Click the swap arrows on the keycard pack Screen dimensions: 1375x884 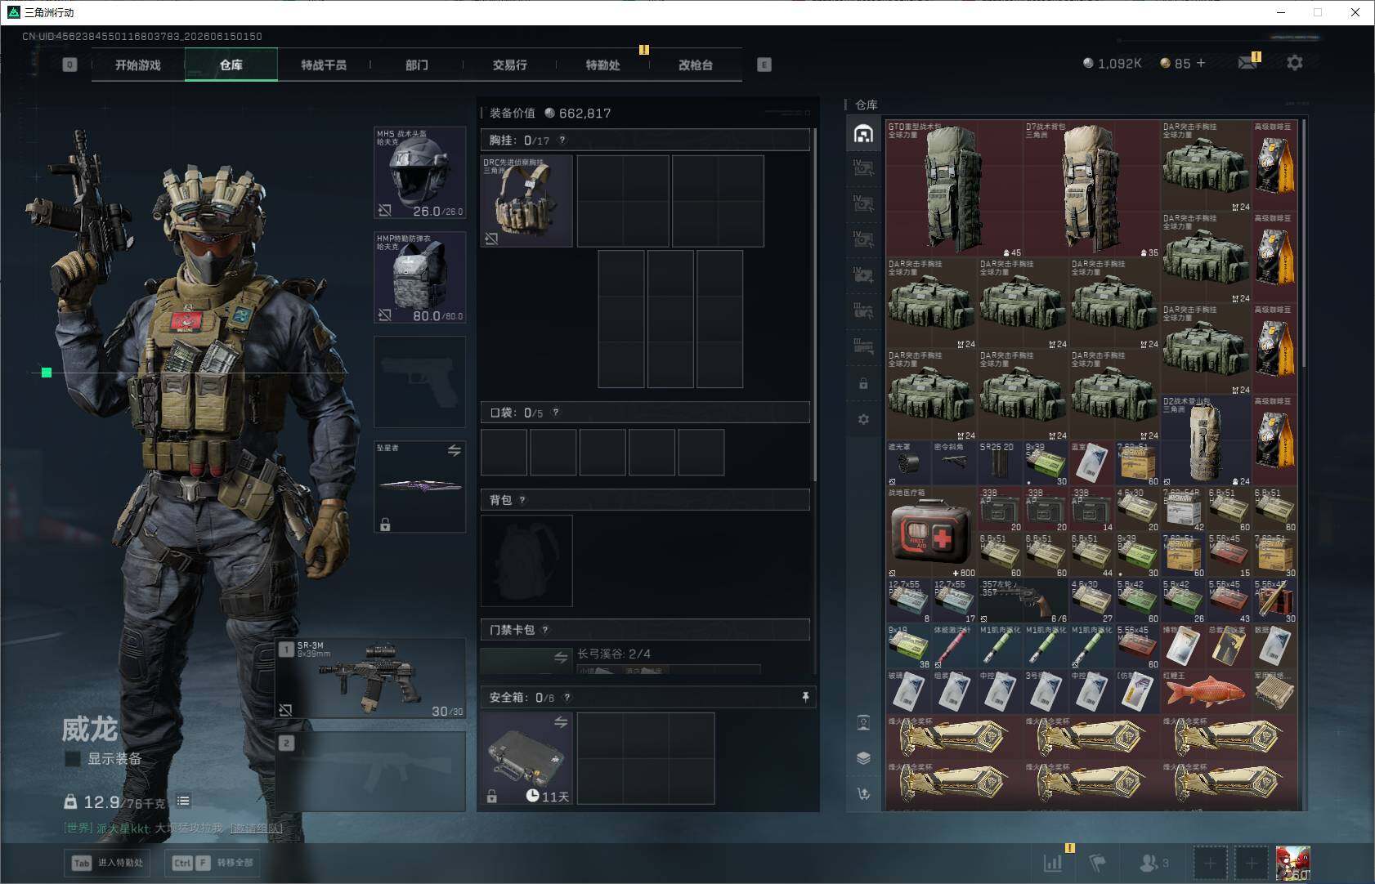pyautogui.click(x=561, y=658)
